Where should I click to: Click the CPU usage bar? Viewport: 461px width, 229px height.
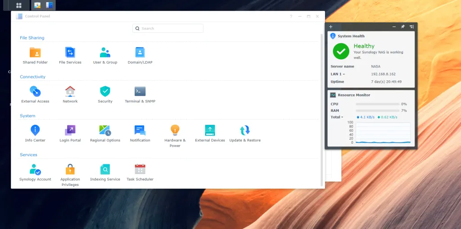[378, 104]
